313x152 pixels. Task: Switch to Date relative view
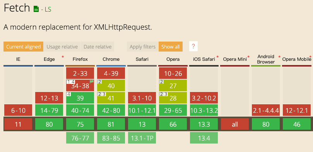[x=97, y=47]
